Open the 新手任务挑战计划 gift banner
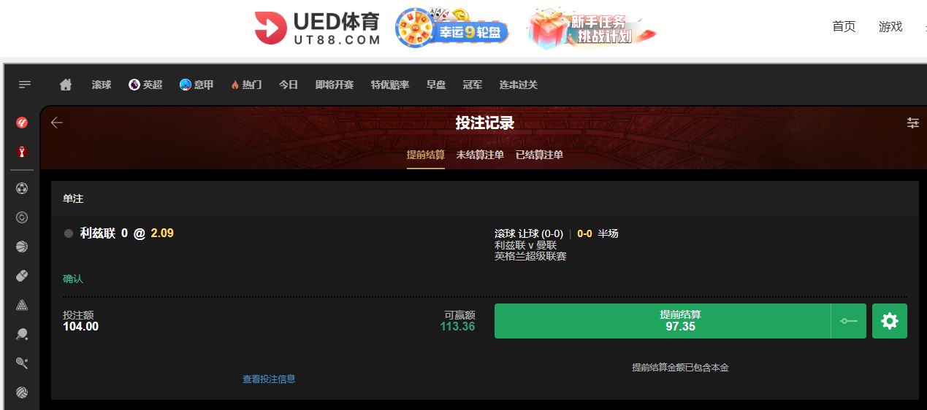Viewport: 927px width, 410px height. coord(592,29)
